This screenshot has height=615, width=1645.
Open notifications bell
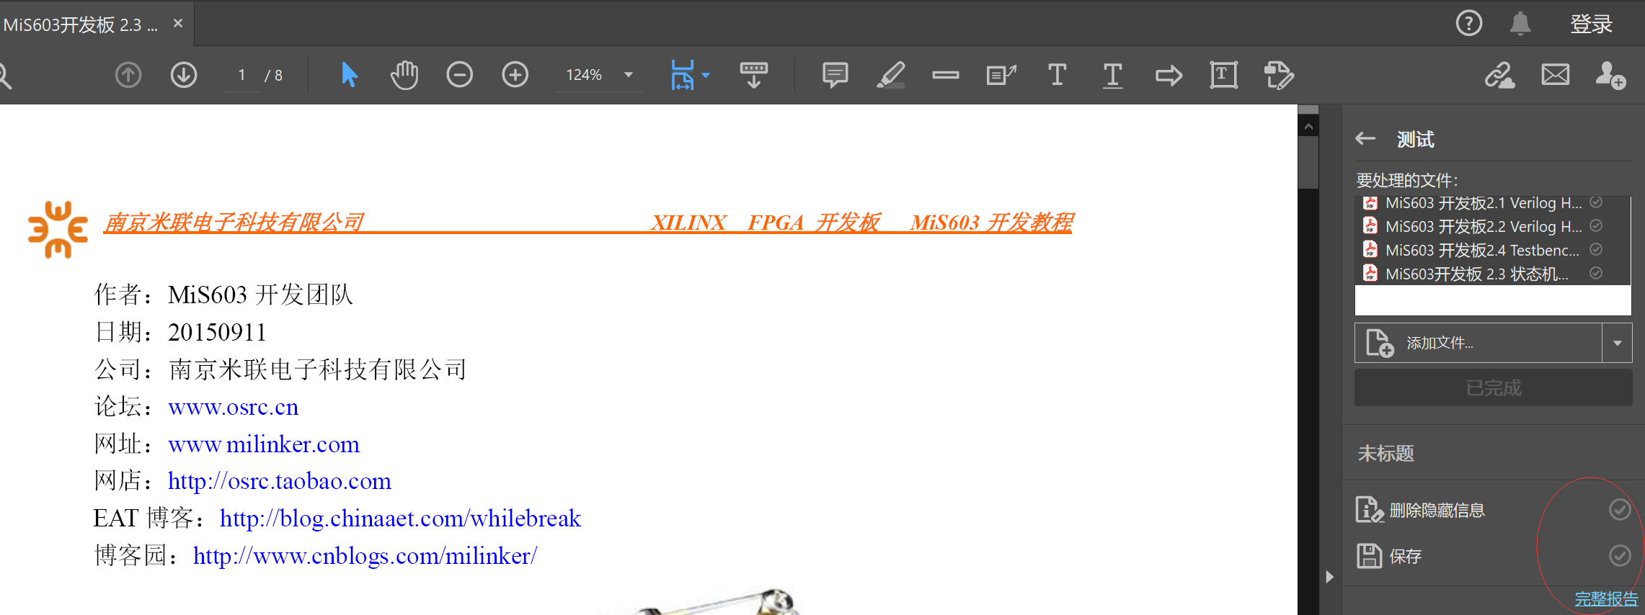coord(1520,24)
